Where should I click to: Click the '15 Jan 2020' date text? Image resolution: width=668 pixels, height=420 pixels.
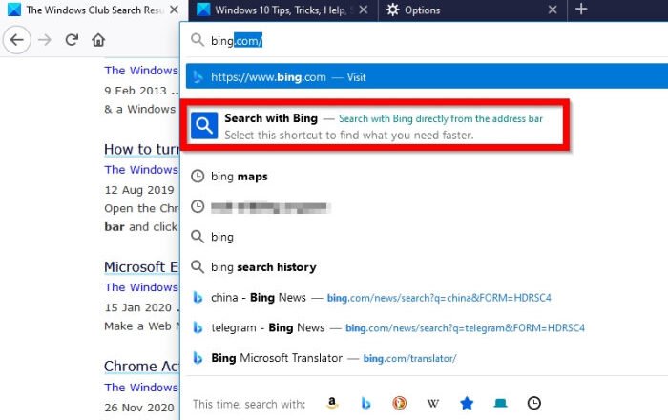(138, 307)
